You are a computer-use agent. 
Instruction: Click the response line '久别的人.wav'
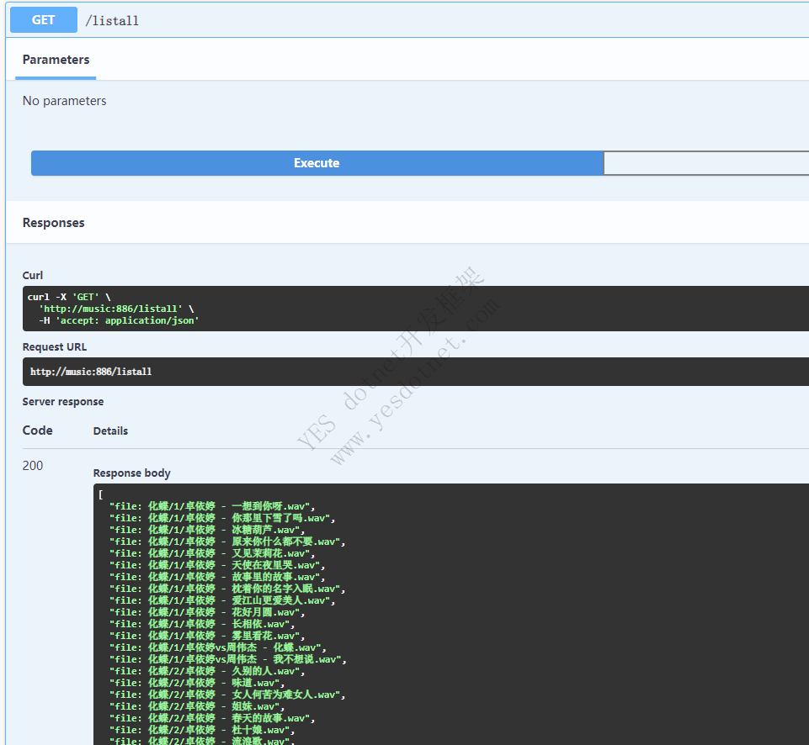(x=207, y=671)
